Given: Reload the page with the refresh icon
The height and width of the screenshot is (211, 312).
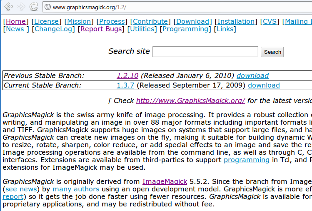Looking at the screenshot, I should tap(34, 7).
